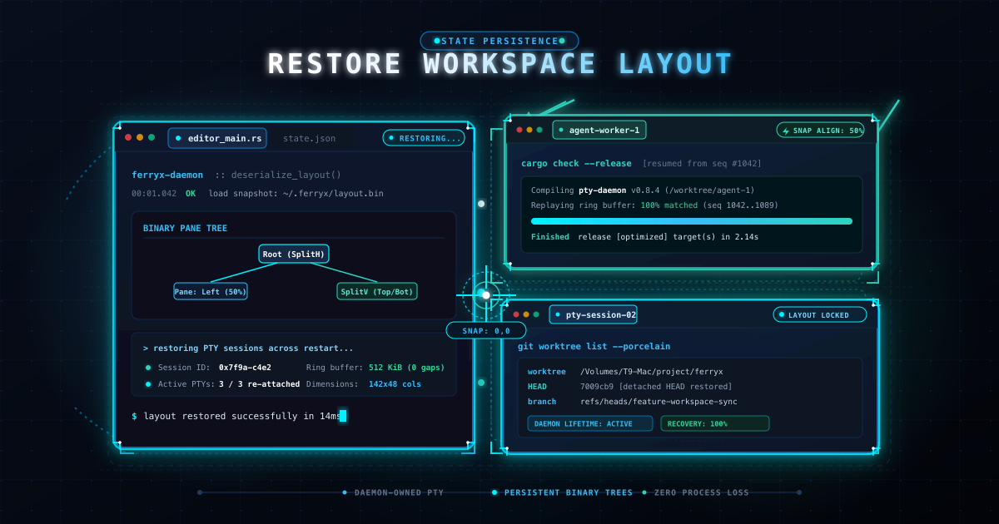Click the red dot of pty-session-02 window

516,314
